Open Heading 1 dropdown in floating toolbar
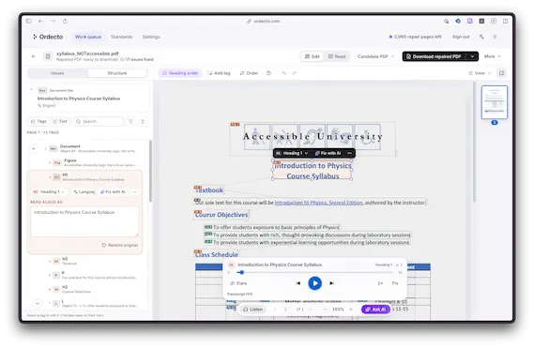Image resolution: width=534 pixels, height=348 pixels. [292, 153]
